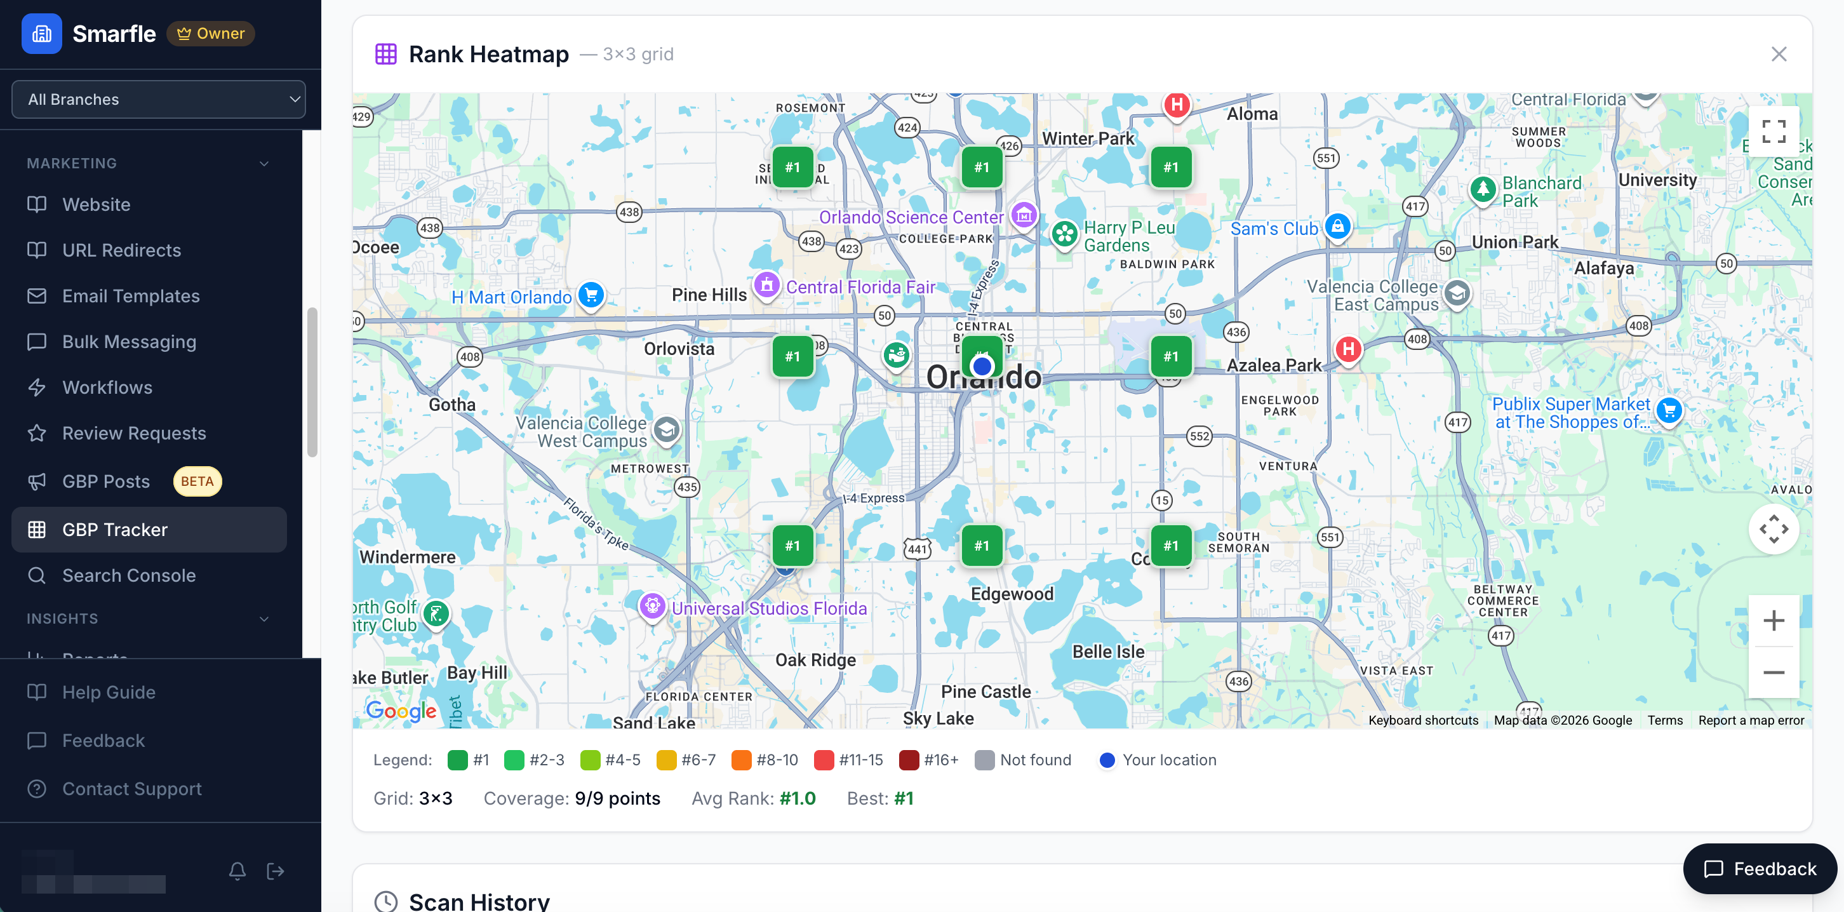Click the #8-10 orange legend swatch
This screenshot has height=912, width=1844.
(x=741, y=760)
